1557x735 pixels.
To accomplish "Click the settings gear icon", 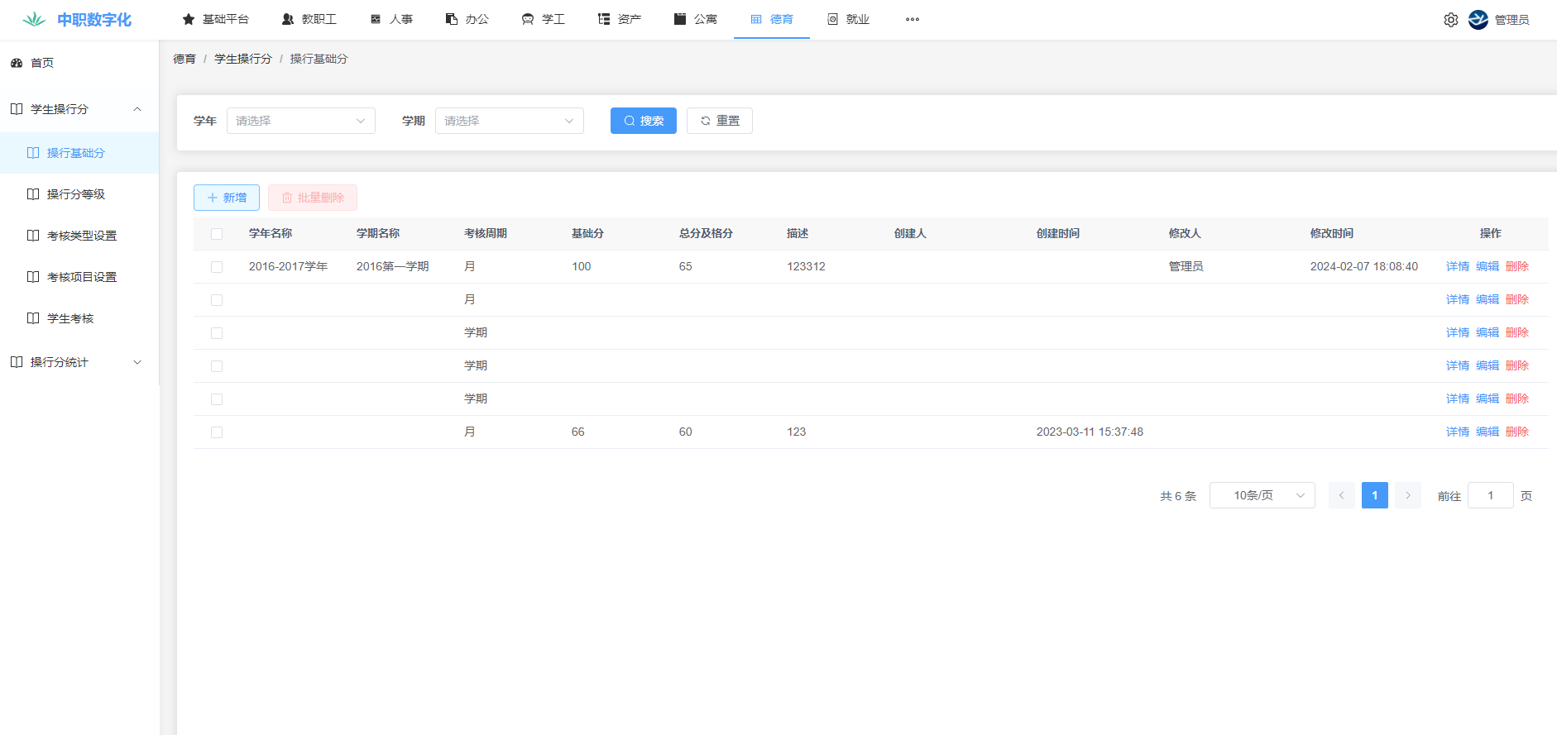I will click(x=1451, y=20).
